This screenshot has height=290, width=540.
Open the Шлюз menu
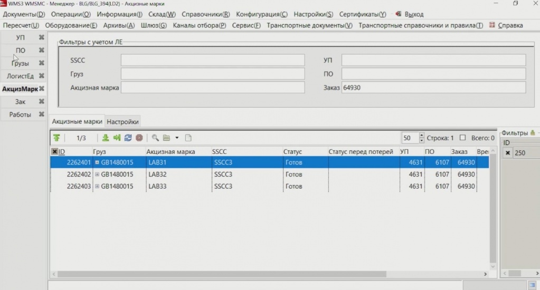[154, 25]
